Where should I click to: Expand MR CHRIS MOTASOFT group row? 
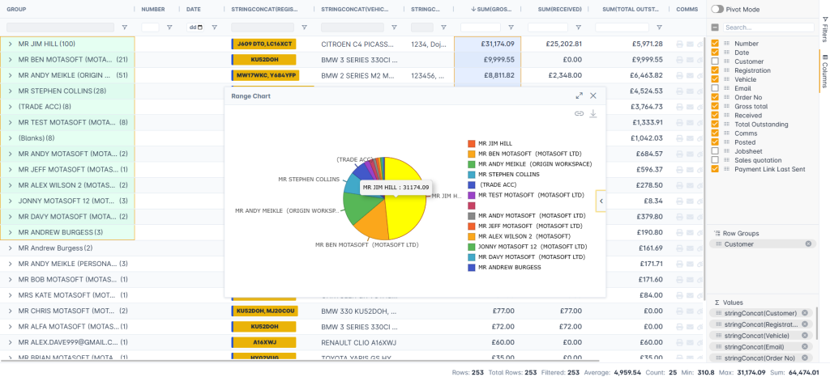pyautogui.click(x=10, y=311)
